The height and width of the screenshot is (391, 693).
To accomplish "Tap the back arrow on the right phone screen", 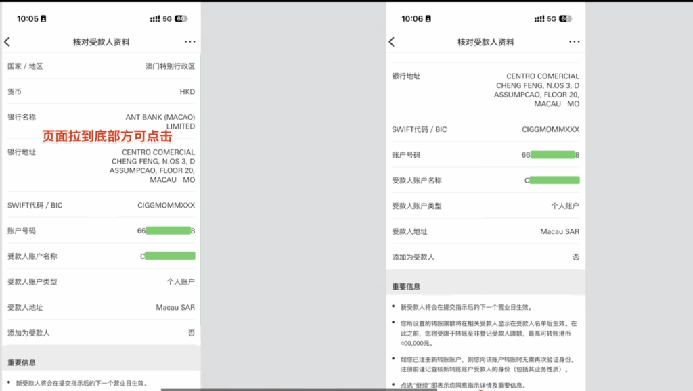I will [x=392, y=42].
